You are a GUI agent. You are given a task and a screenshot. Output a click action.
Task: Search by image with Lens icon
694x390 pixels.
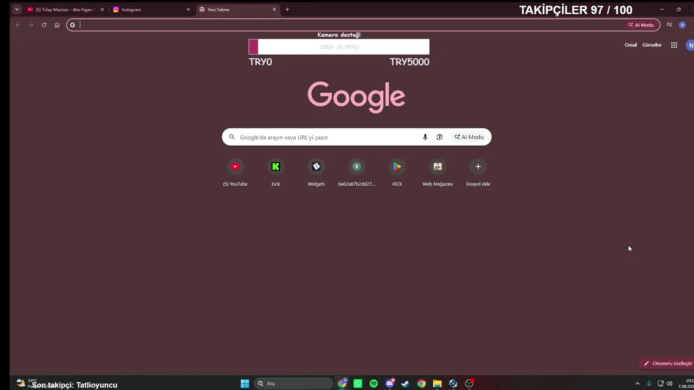[440, 137]
